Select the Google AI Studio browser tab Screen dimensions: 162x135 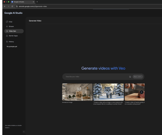[x=23, y=2]
